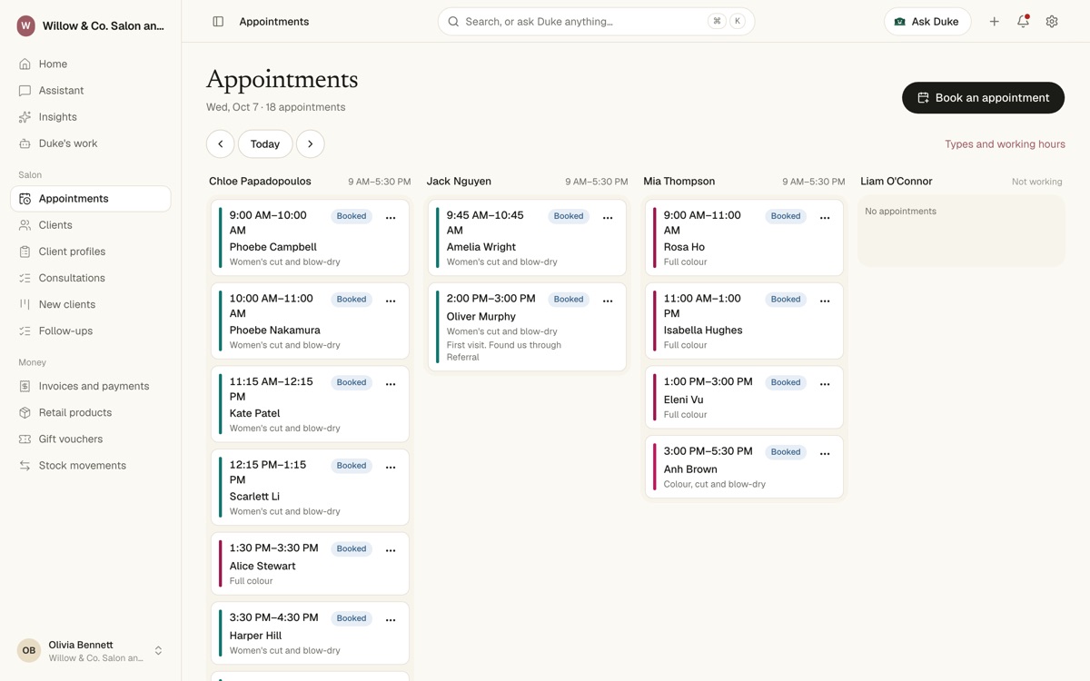Open more options for Phoebe Campbell appointment

coord(391,218)
